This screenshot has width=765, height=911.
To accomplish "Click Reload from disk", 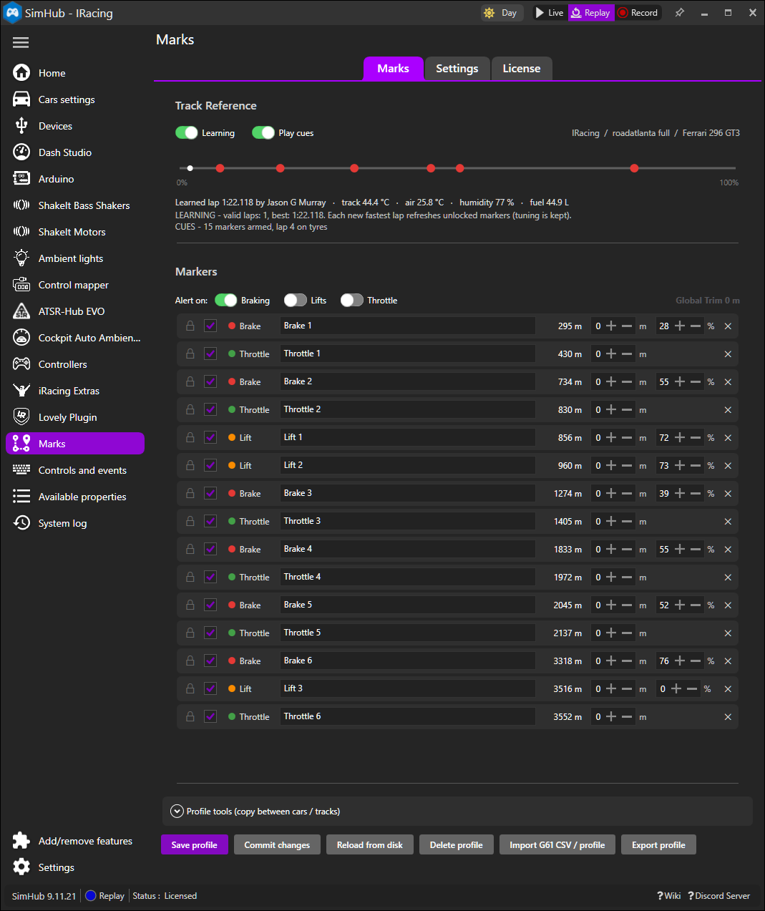I will pos(370,844).
